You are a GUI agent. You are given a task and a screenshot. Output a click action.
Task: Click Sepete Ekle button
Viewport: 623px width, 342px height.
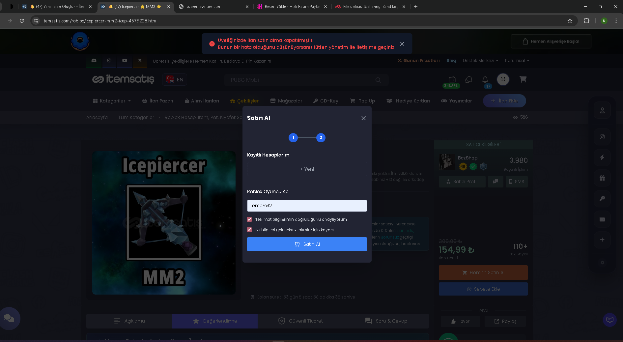(x=483, y=289)
